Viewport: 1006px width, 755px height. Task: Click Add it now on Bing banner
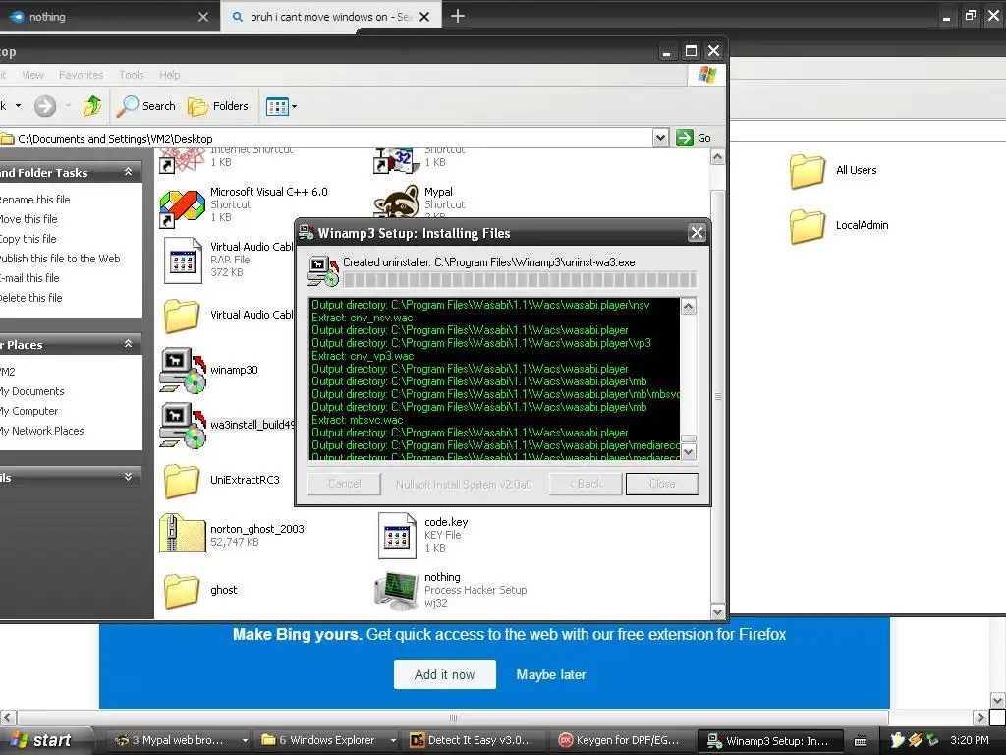click(445, 674)
